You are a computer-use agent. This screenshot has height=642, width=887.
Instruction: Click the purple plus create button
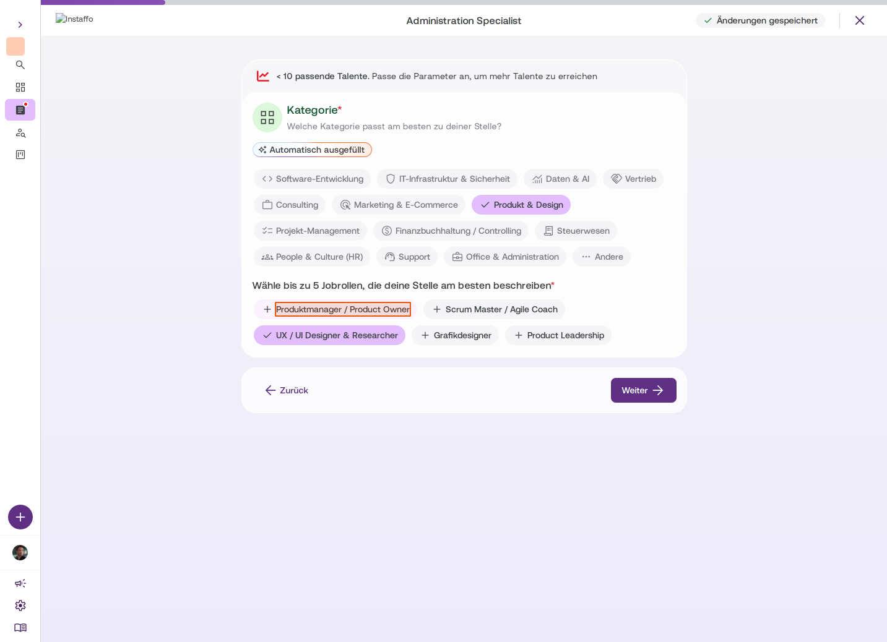point(20,517)
